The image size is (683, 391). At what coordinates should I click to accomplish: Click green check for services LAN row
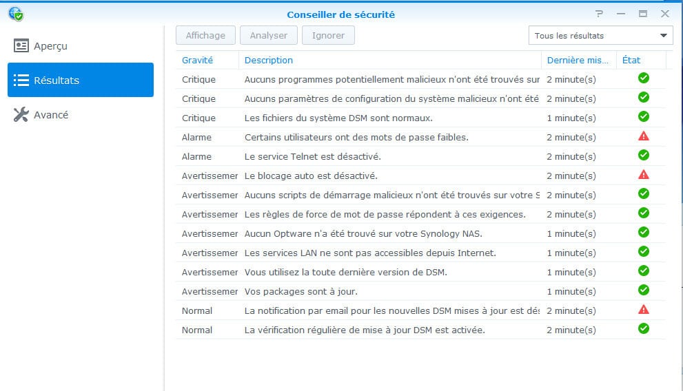tap(643, 251)
